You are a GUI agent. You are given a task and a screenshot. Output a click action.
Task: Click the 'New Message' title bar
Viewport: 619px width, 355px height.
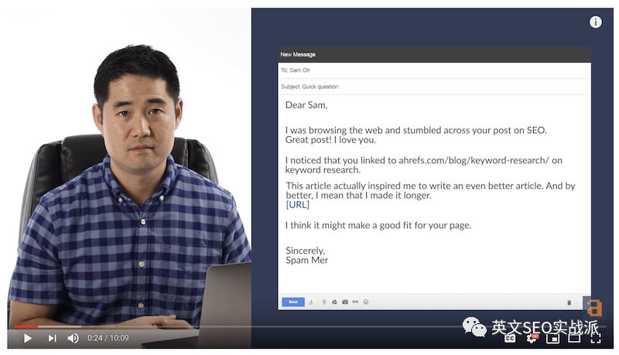point(434,54)
